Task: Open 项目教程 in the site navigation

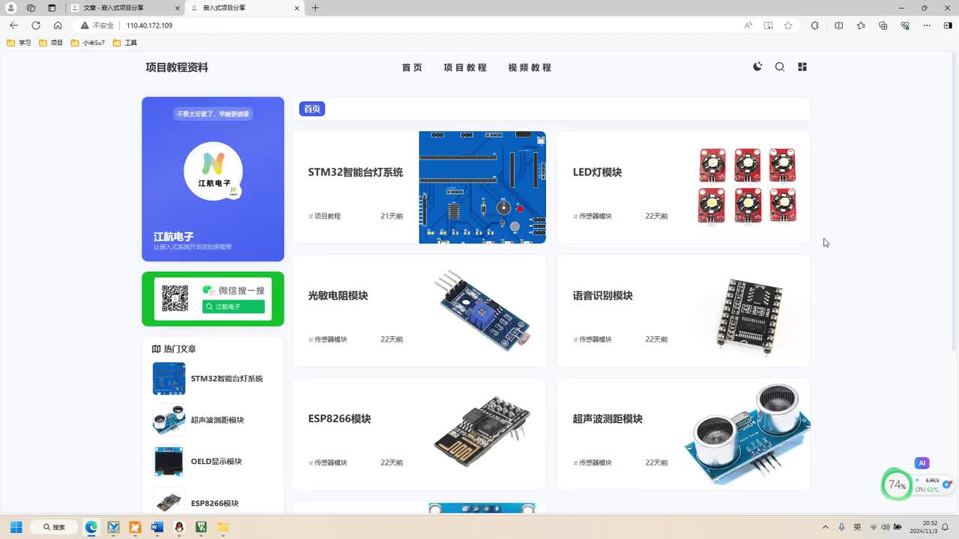Action: [x=465, y=67]
